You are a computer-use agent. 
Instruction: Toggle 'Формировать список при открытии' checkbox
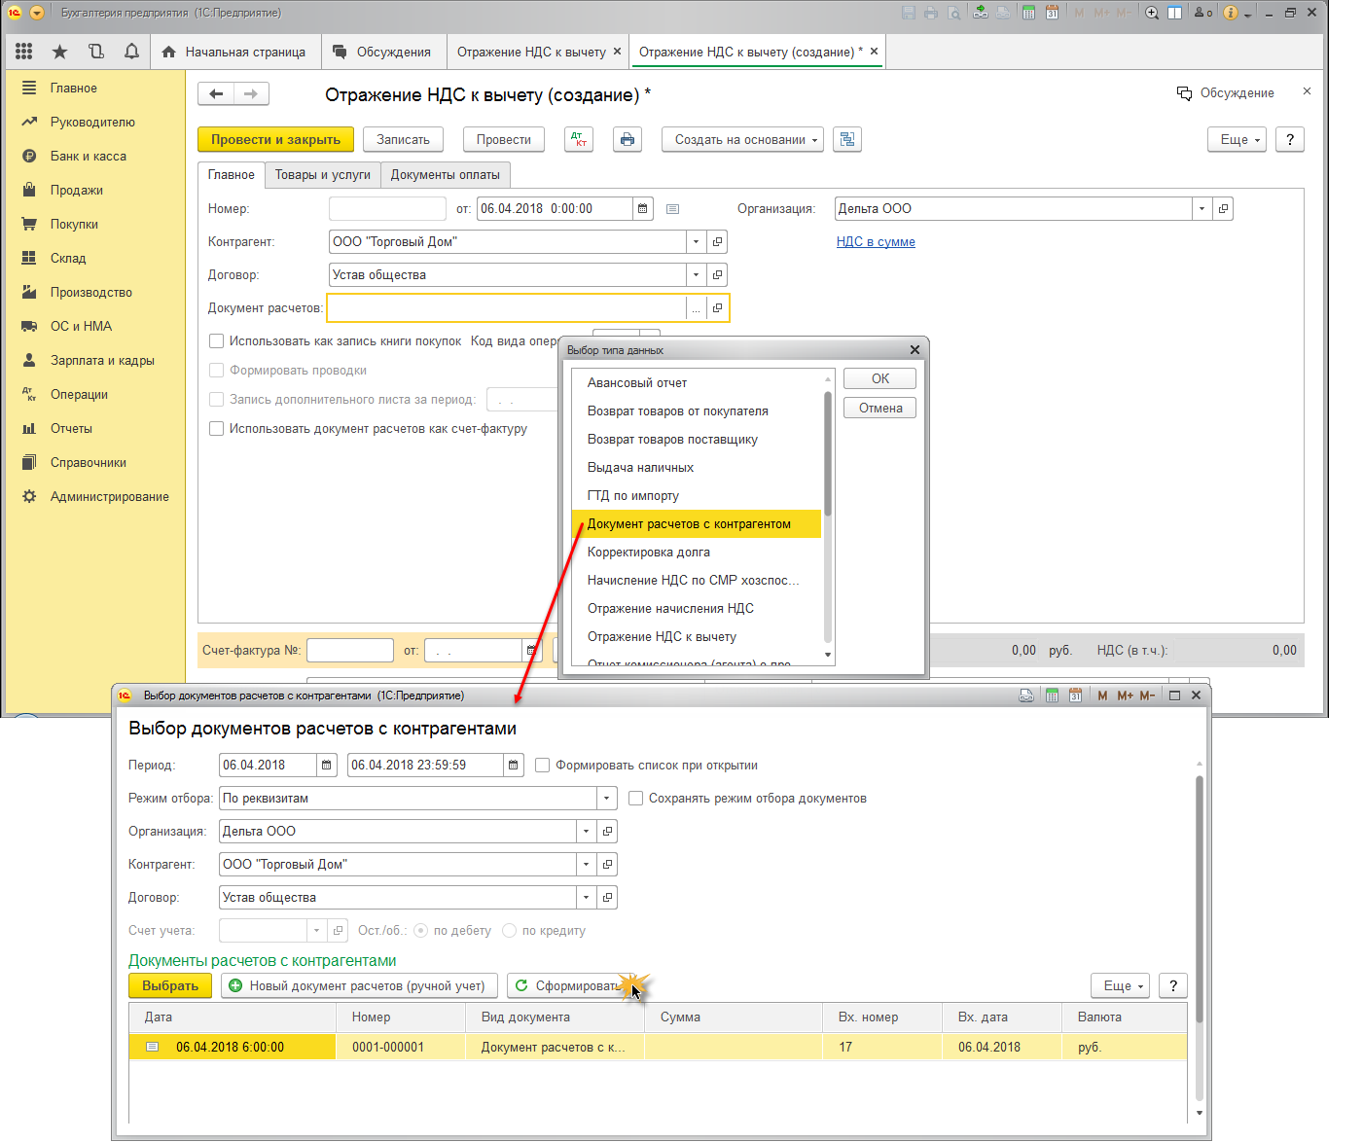click(x=543, y=766)
